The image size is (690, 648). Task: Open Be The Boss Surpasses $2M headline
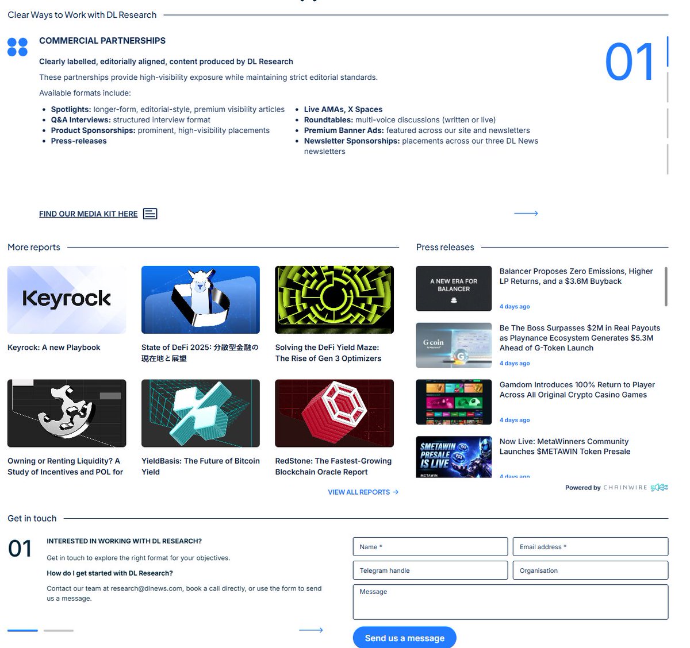580,338
